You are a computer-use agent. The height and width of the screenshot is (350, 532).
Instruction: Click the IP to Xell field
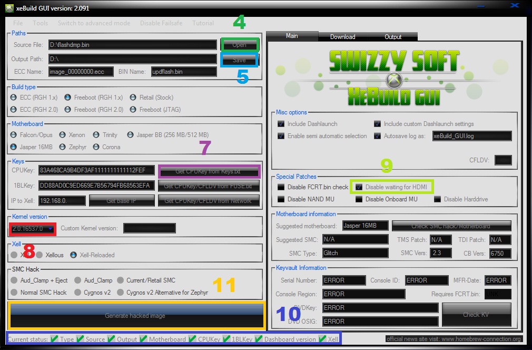62,201
